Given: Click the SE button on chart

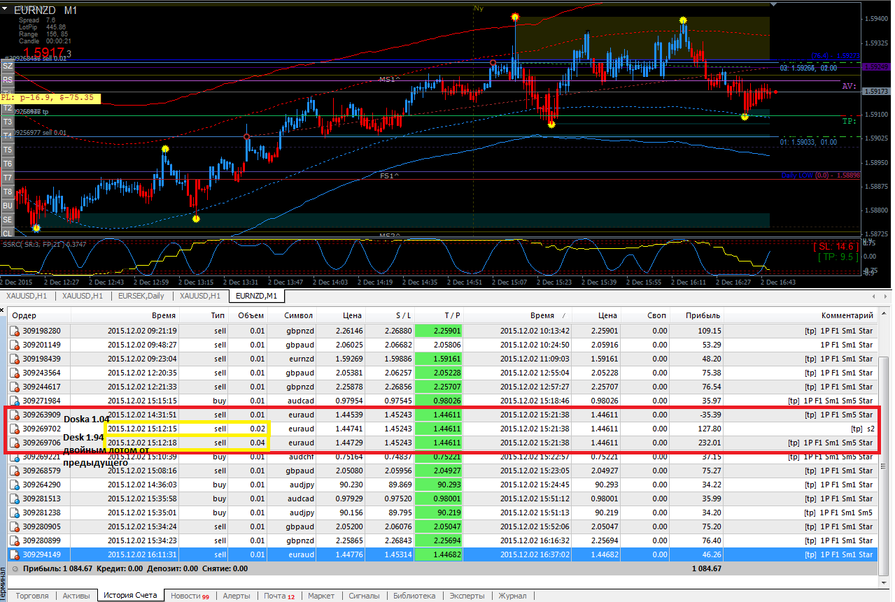Looking at the screenshot, I should 7,220.
